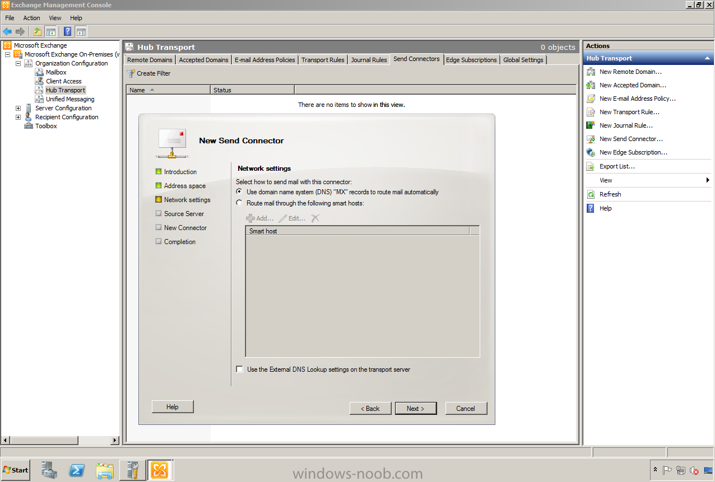Click the Back button in wizard
This screenshot has width=715, height=482.
(370, 409)
